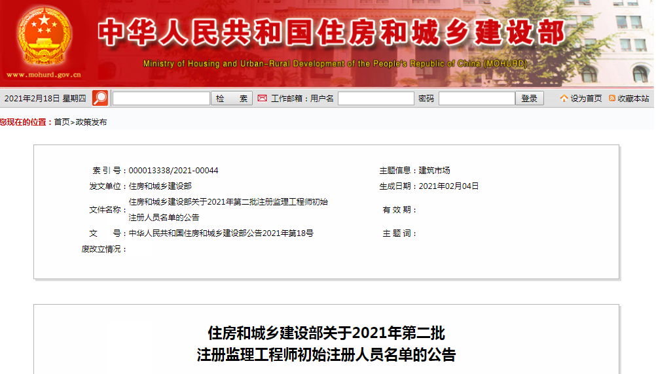Viewport: 656px width, 374px height.
Task: Open the 设为首页 link
Action: click(x=586, y=98)
